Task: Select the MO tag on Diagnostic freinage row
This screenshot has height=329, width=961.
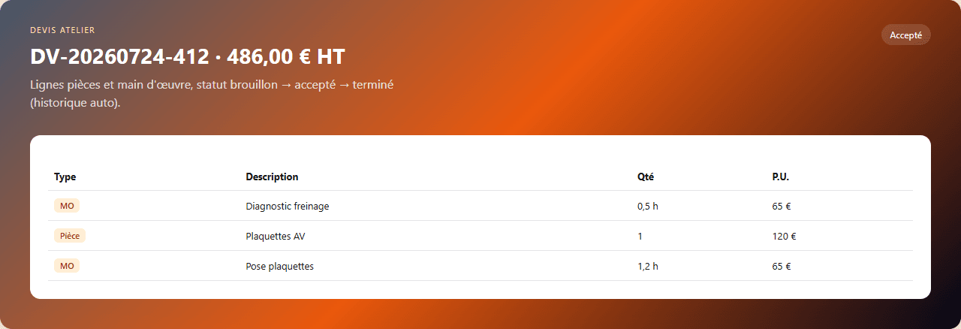Action: tap(67, 206)
